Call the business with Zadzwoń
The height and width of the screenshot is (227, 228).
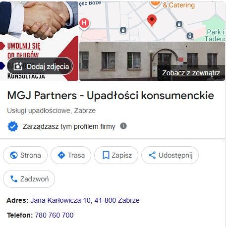tap(29, 179)
